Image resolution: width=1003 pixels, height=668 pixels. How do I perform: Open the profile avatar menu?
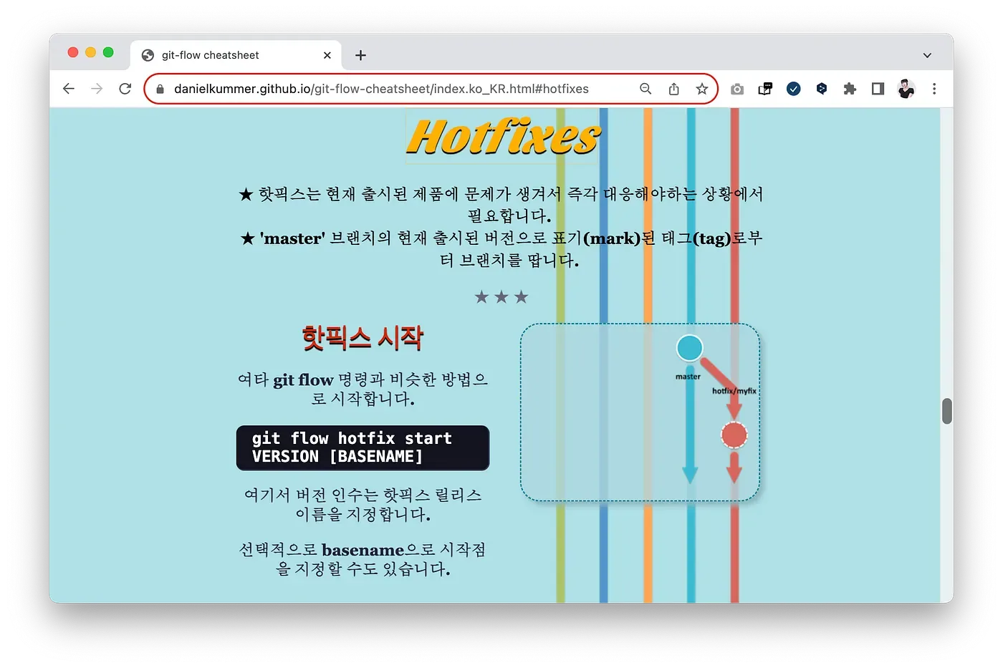[x=906, y=89]
